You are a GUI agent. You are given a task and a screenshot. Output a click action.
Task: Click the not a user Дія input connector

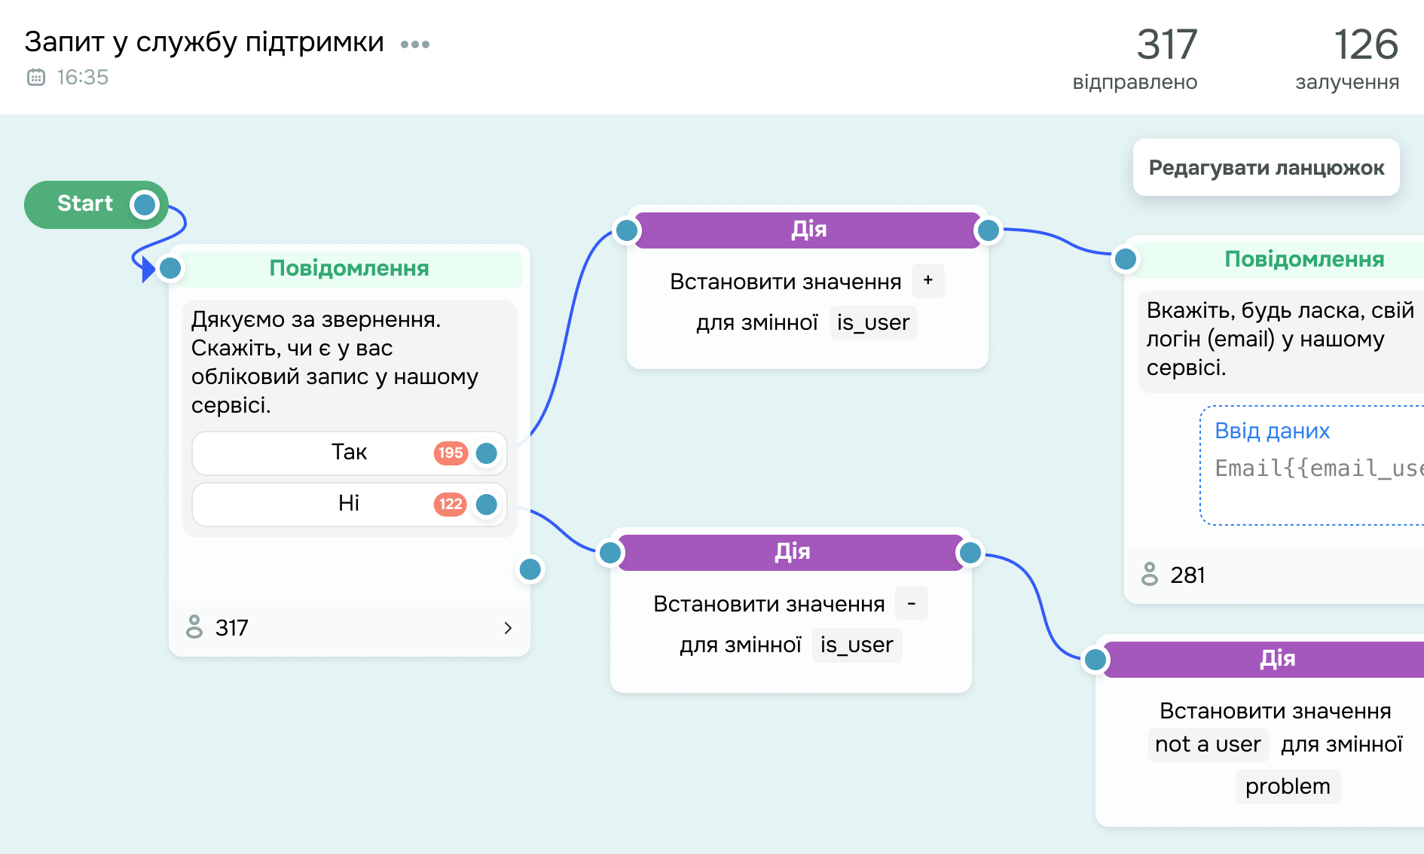tap(1096, 660)
